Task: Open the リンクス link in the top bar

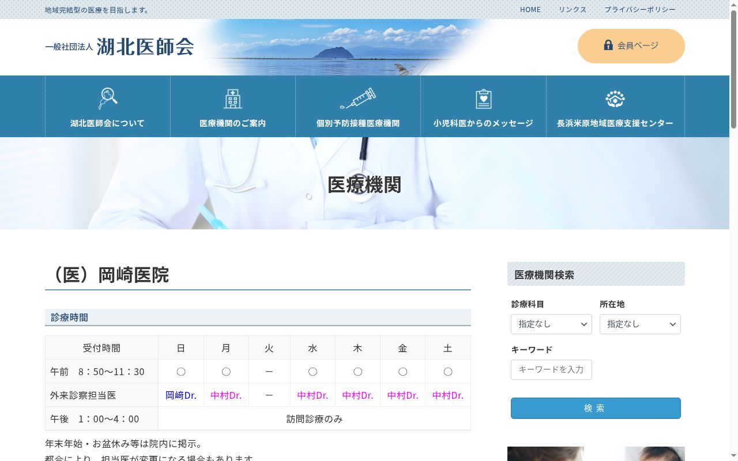Action: 573,10
